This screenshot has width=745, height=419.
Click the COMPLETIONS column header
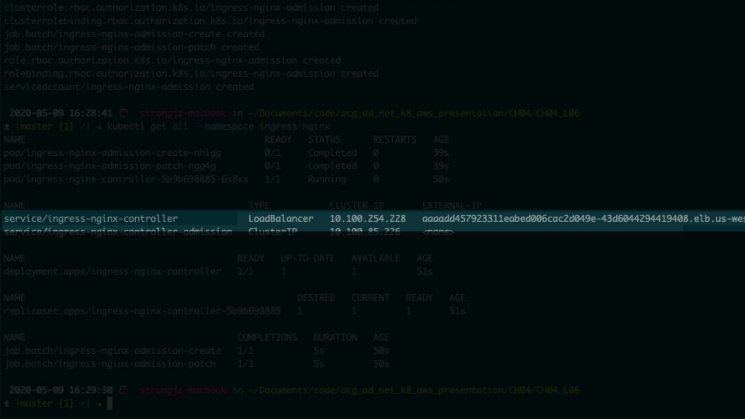[267, 338]
